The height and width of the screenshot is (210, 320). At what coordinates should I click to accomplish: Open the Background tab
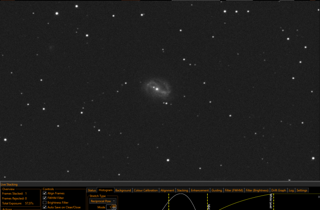123,190
